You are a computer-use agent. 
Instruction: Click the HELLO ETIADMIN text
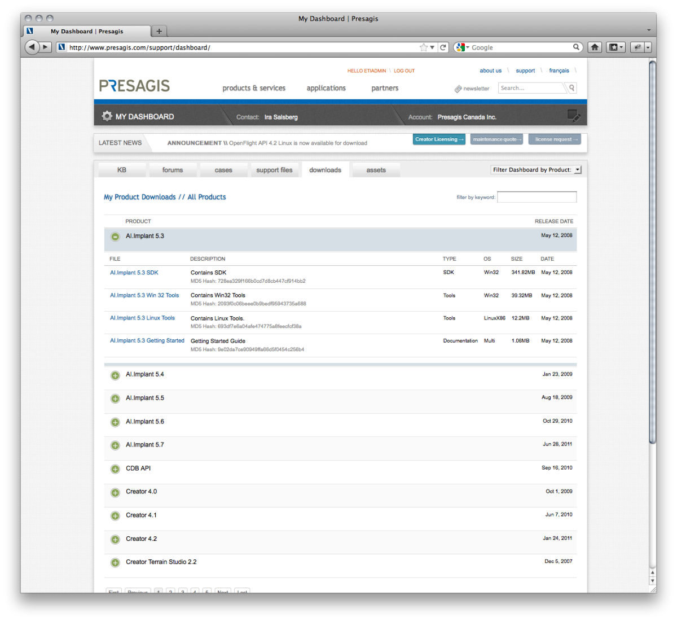pos(367,71)
